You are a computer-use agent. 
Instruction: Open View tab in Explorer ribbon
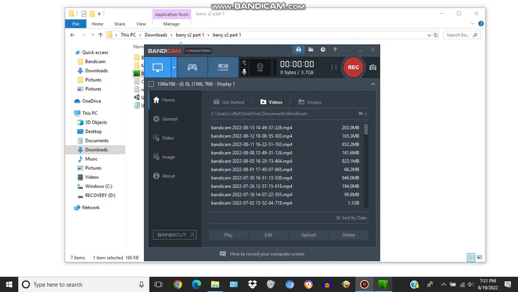141,24
